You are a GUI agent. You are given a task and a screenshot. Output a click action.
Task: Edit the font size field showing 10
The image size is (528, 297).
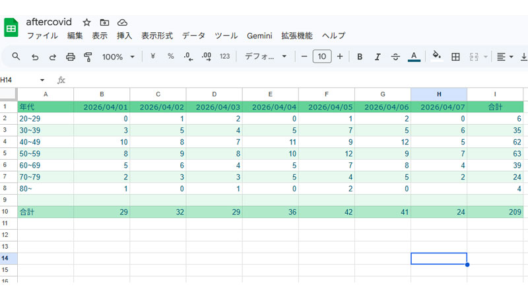pos(322,57)
